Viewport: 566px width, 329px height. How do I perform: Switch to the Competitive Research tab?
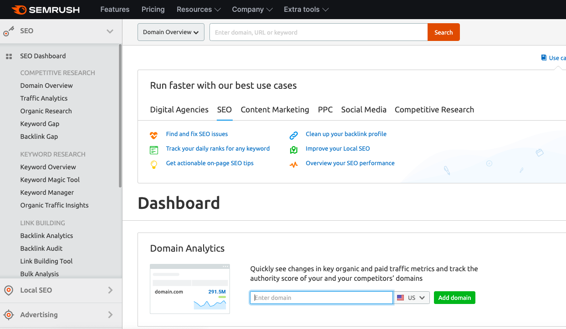[434, 110]
